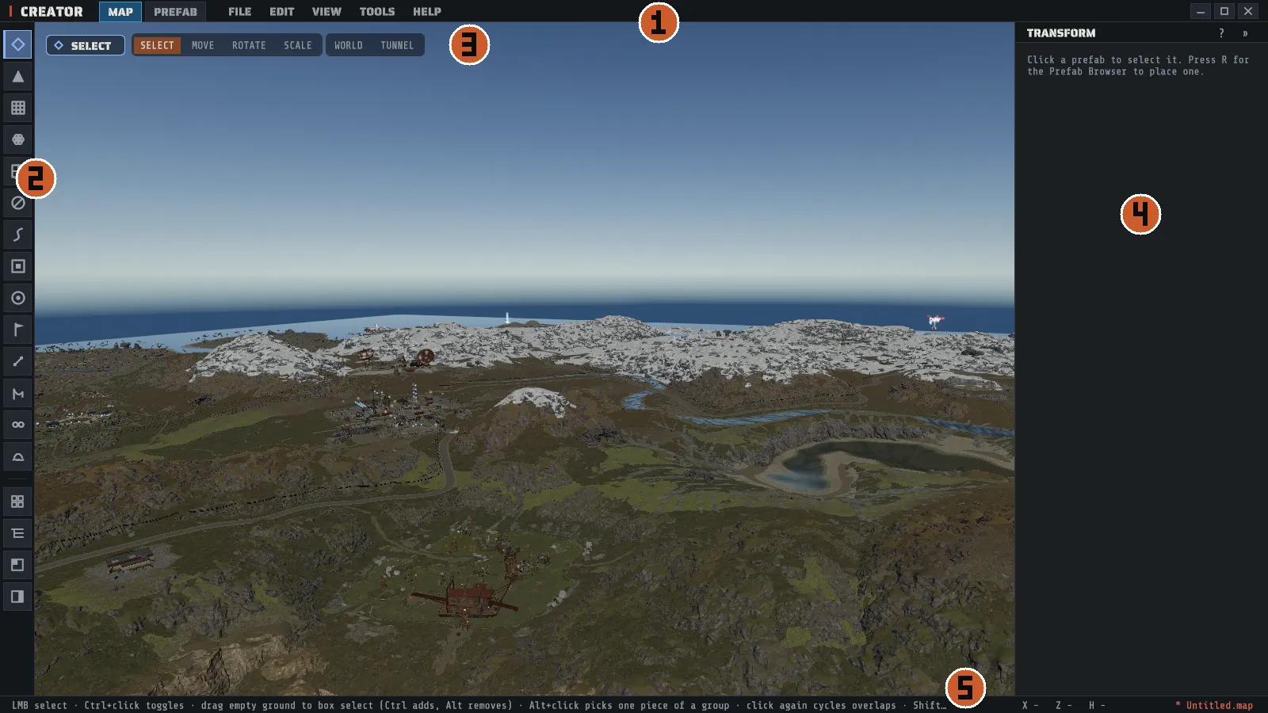Choose the triangle terrain tool icon
Image resolution: width=1268 pixels, height=713 pixels.
pyautogui.click(x=17, y=76)
